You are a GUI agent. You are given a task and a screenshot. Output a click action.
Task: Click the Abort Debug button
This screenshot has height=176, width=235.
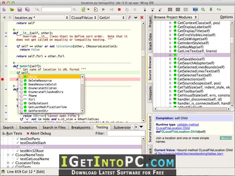tap(39, 133)
